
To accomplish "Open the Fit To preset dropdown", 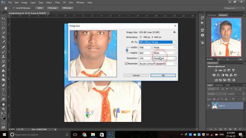I will point(174,42).
